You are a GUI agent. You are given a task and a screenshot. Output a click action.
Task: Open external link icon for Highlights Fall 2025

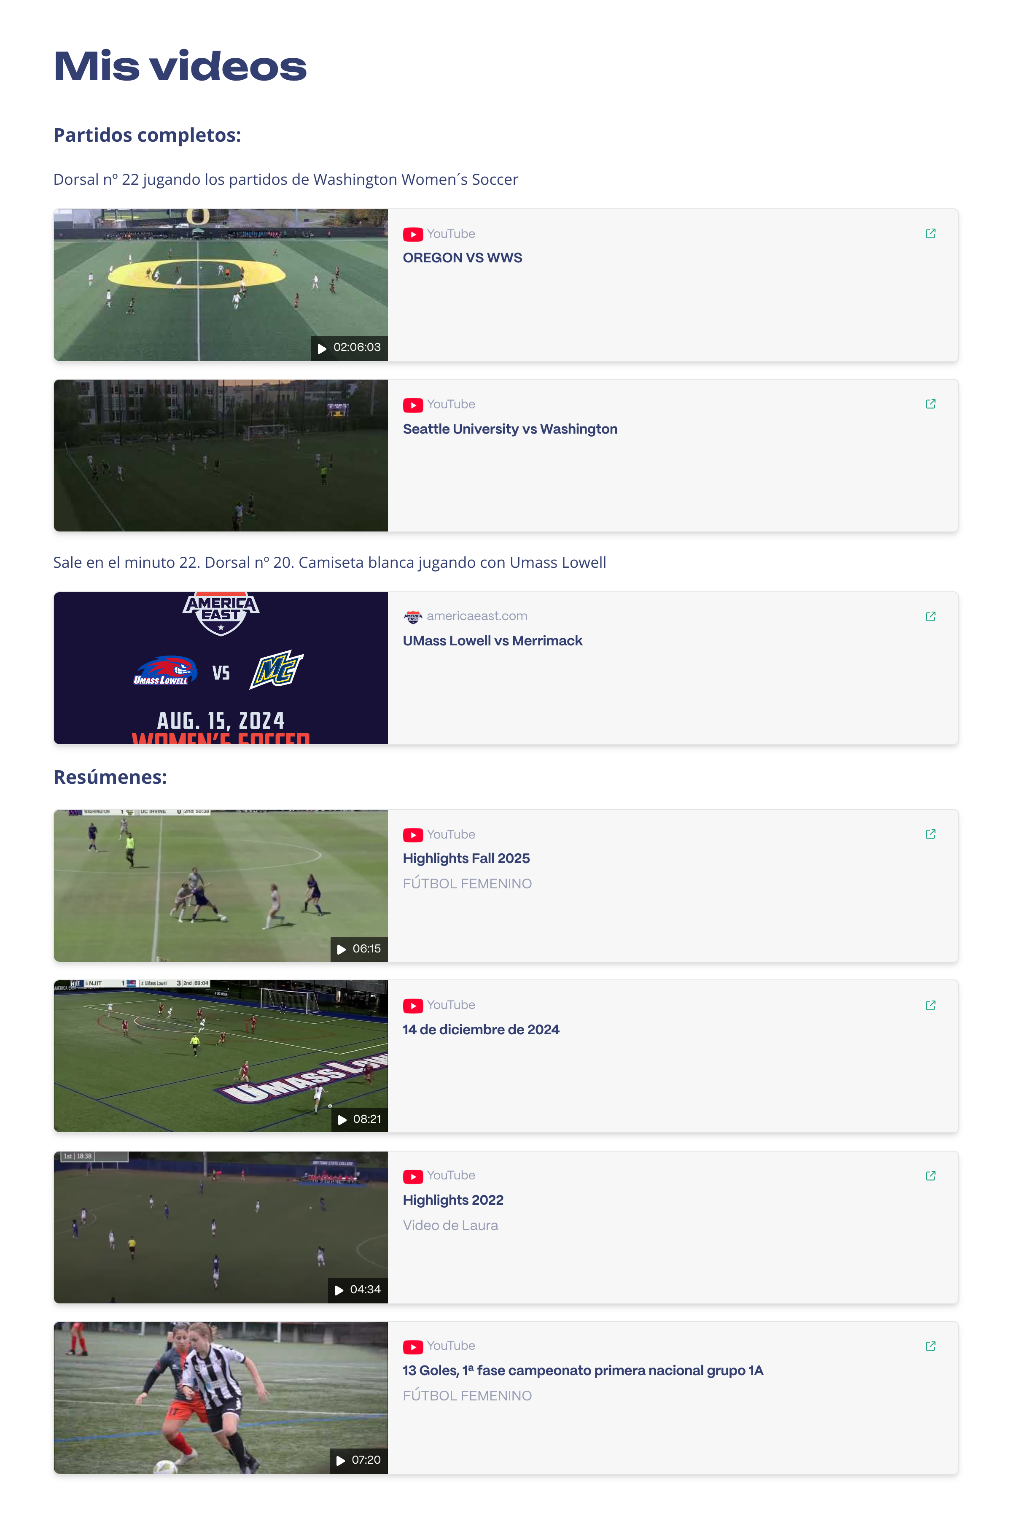click(x=930, y=834)
